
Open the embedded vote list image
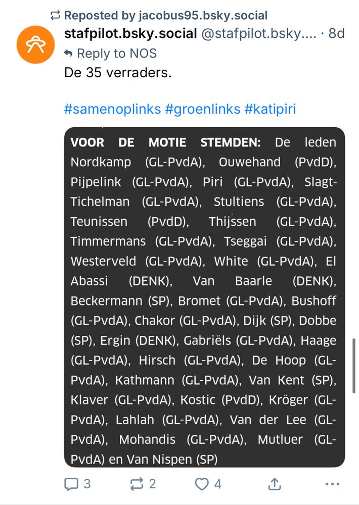(x=204, y=297)
